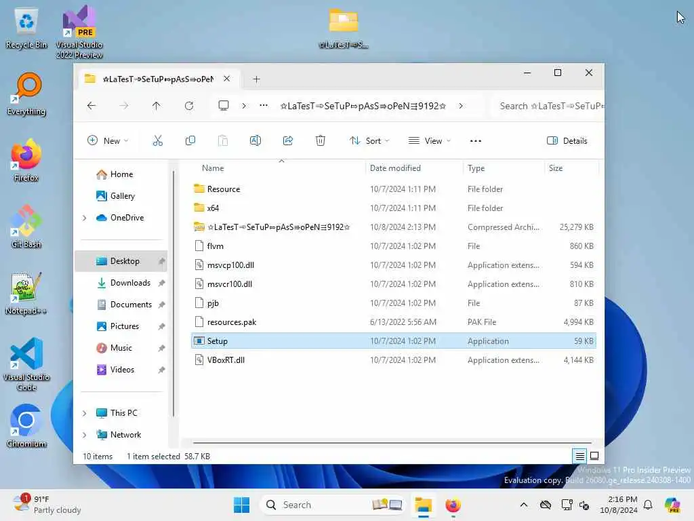Click the horizontal scrollbar in file list
This screenshot has height=521, width=694.
coord(392,442)
